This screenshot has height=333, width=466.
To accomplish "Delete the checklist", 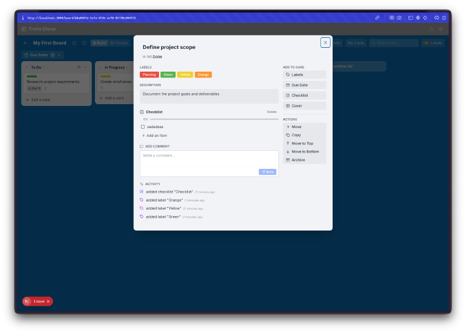I will (x=272, y=112).
